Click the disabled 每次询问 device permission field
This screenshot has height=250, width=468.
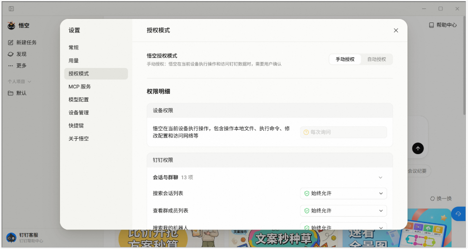(x=343, y=132)
